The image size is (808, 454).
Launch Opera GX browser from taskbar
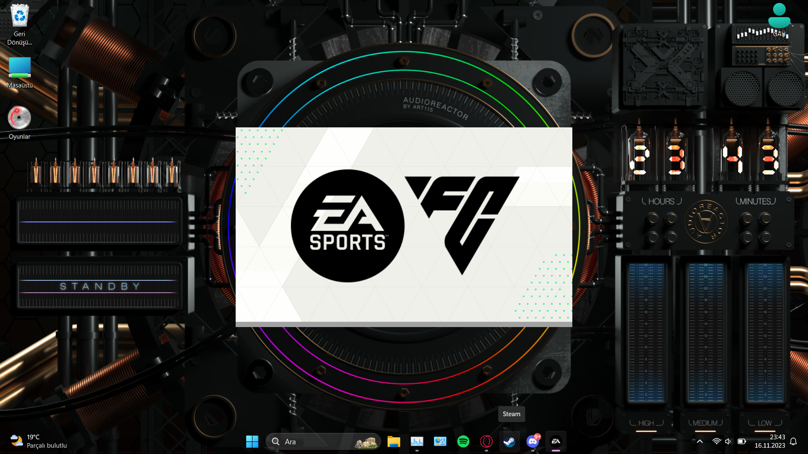click(486, 441)
